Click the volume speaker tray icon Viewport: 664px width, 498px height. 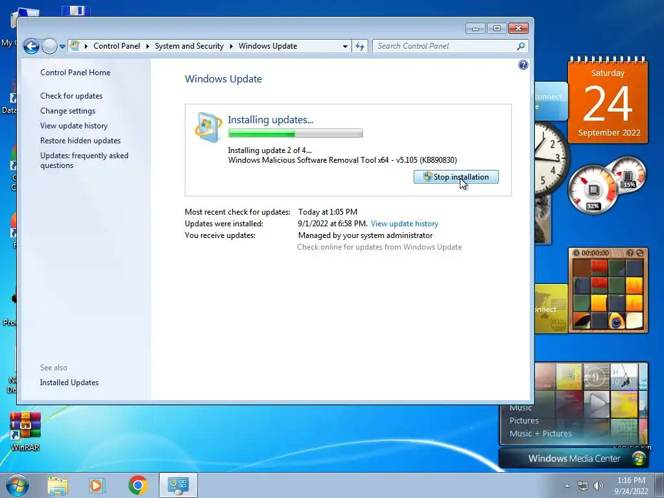pyautogui.click(x=599, y=486)
